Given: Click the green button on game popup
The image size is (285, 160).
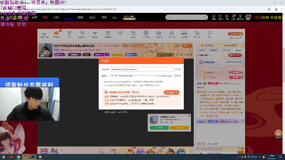Looking at the screenshot, I should click(159, 128).
